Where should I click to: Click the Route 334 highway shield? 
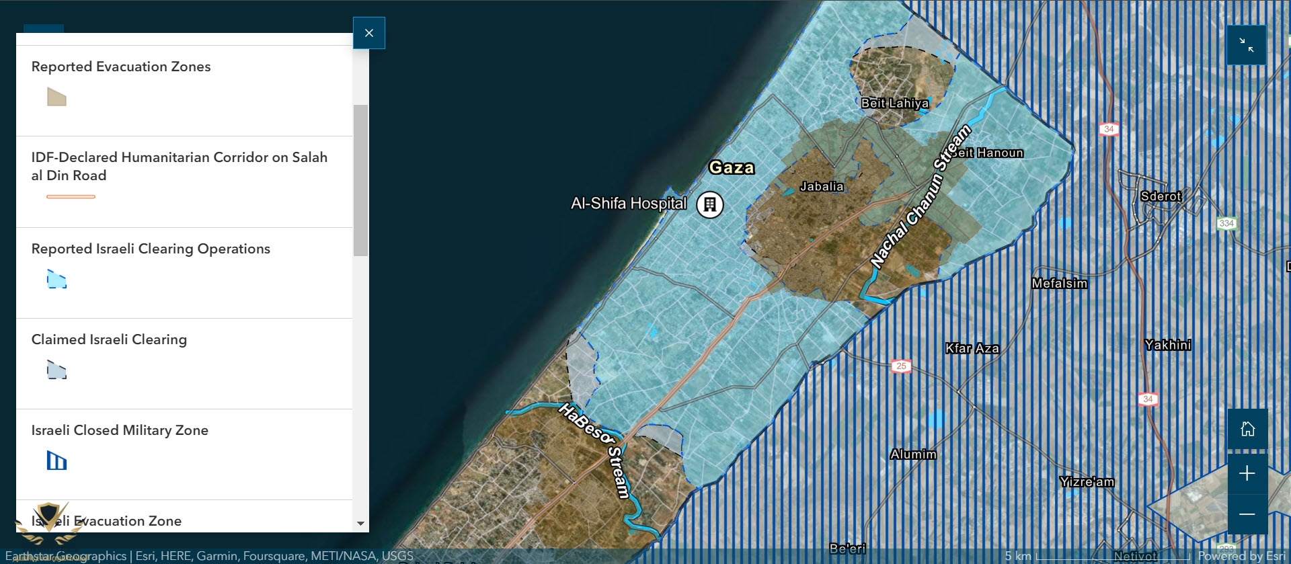click(1226, 223)
